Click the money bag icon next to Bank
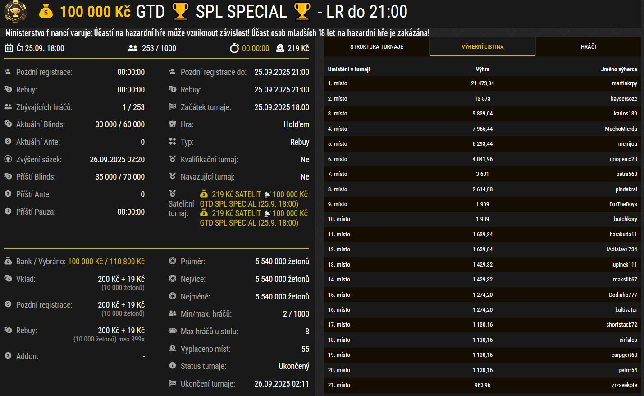 tap(8, 261)
